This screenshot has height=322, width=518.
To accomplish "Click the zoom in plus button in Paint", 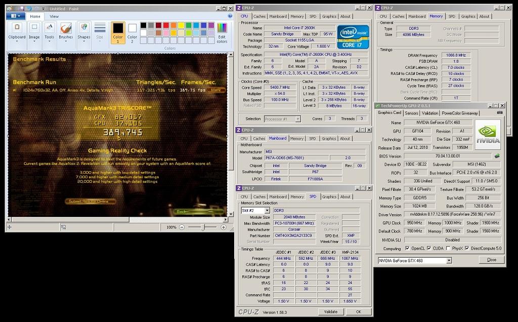I will (x=224, y=227).
